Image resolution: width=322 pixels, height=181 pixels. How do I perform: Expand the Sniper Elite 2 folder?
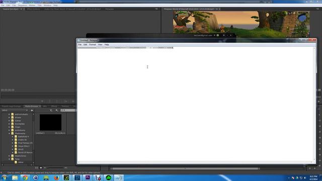coord(12,146)
